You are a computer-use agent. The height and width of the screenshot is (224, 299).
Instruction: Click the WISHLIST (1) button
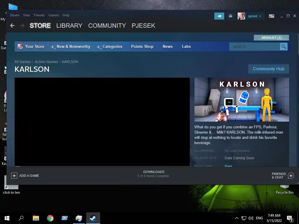click(271, 38)
